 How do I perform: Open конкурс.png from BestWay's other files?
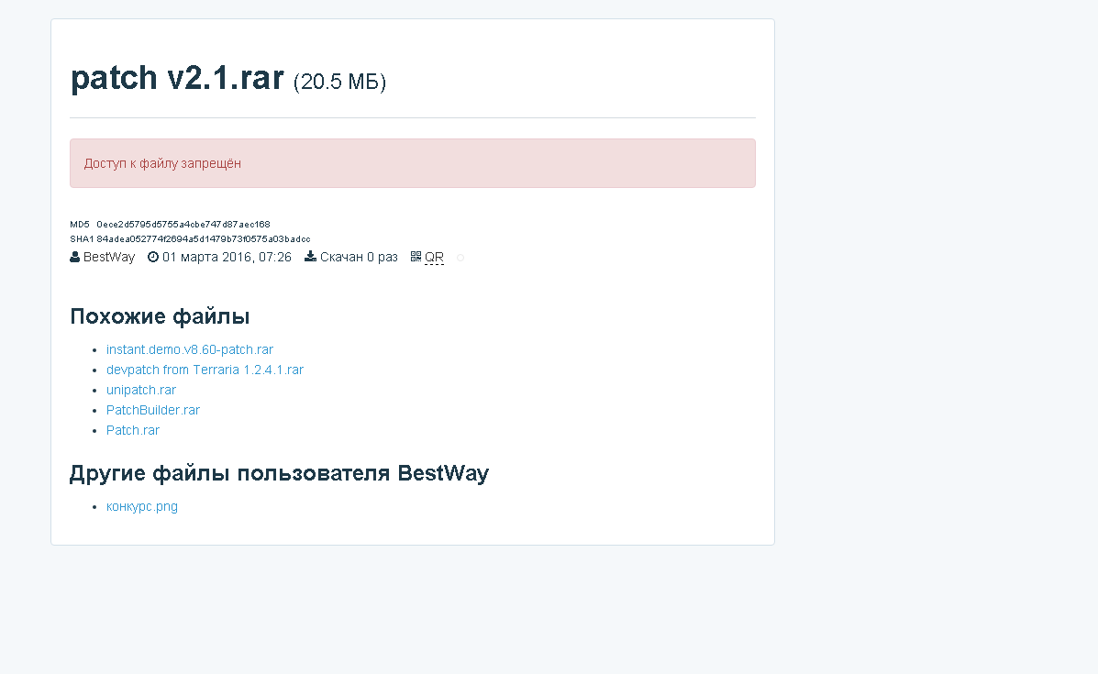tap(142, 506)
